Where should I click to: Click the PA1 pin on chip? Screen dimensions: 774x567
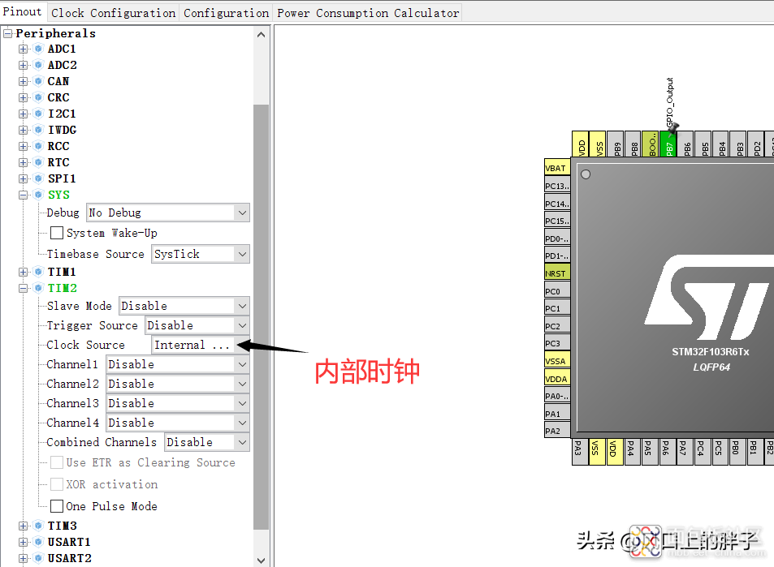(557, 413)
